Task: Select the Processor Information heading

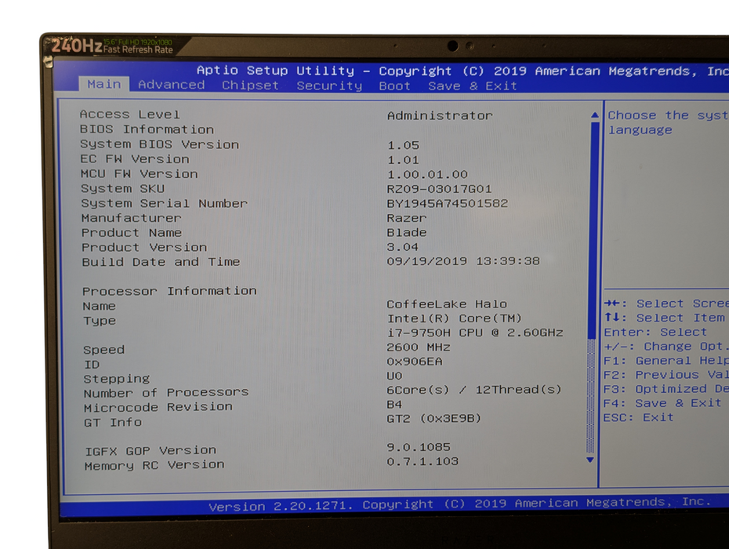Action: click(x=169, y=291)
